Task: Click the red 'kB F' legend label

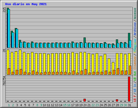Action: 135,99
